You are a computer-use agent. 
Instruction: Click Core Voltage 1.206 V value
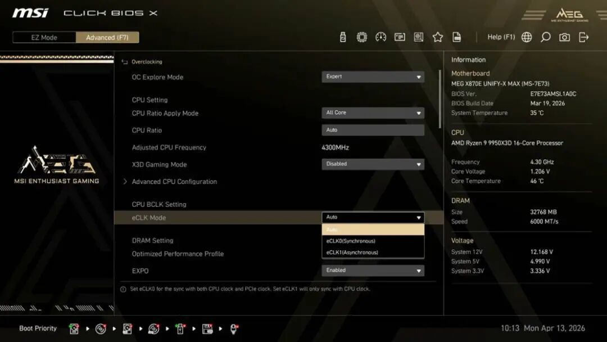click(540, 172)
